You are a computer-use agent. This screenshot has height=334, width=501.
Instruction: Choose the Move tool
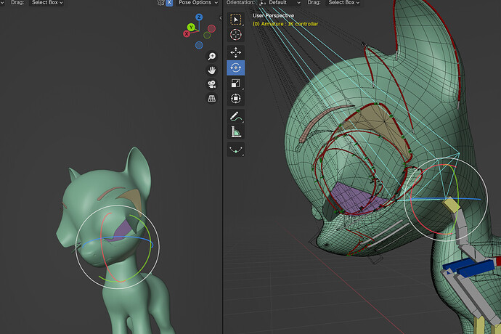point(236,52)
